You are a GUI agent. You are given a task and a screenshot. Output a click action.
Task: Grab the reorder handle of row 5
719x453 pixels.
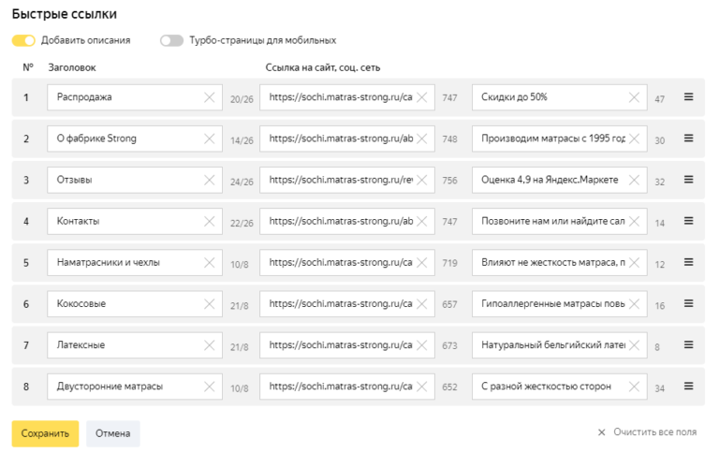coord(688,262)
